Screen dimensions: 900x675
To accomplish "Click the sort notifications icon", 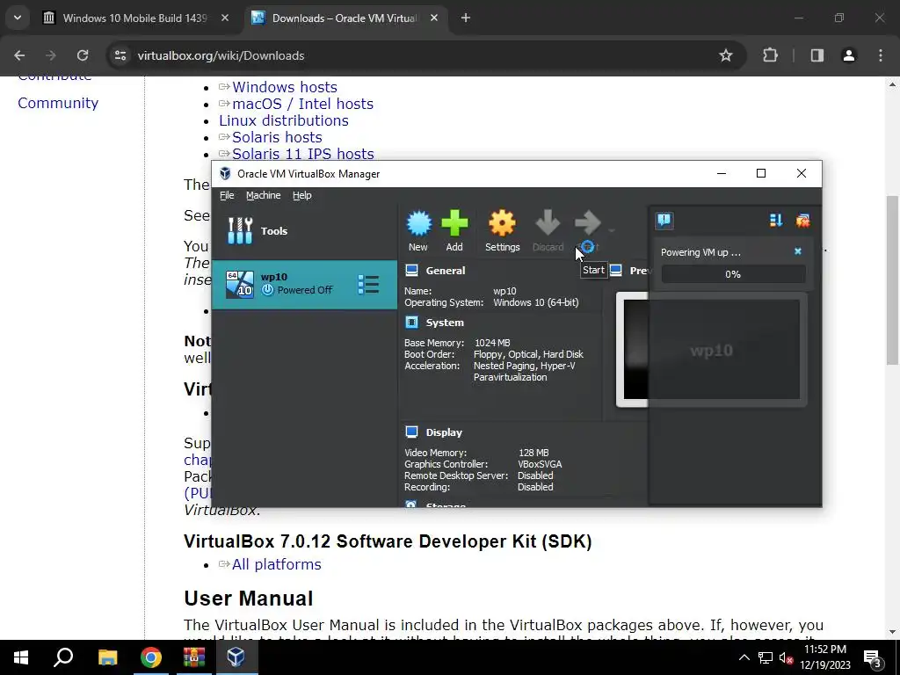I will click(x=775, y=221).
